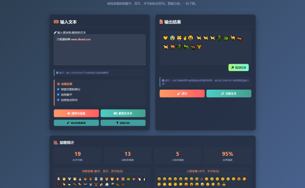Click the butterfly in animal emoji list
The height and width of the screenshot is (188, 305).
pos(123,184)
